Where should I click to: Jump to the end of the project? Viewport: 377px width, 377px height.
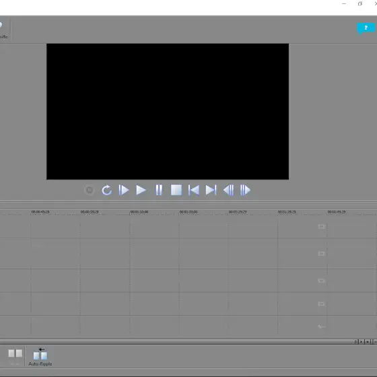point(211,190)
